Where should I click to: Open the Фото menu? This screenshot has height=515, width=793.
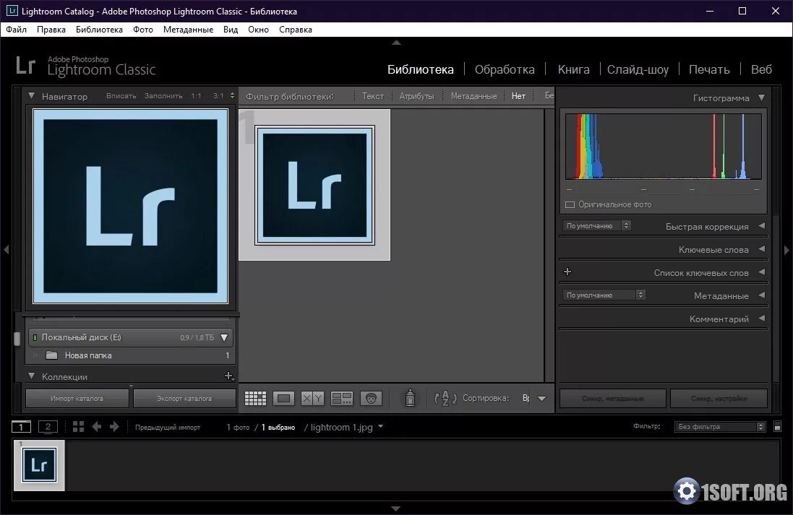click(x=143, y=30)
